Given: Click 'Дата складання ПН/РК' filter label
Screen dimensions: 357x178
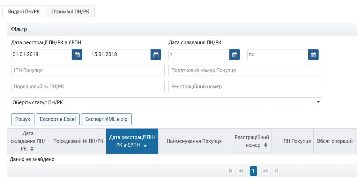Looking at the screenshot, I should tap(195, 42).
